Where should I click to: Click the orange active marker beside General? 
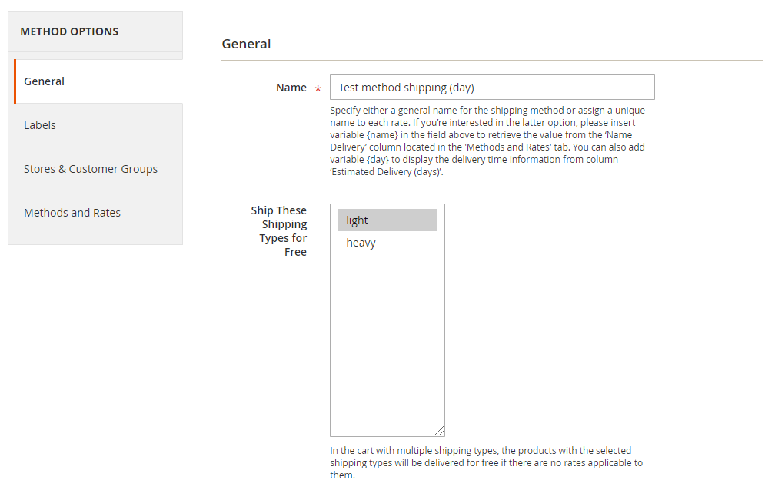click(15, 81)
